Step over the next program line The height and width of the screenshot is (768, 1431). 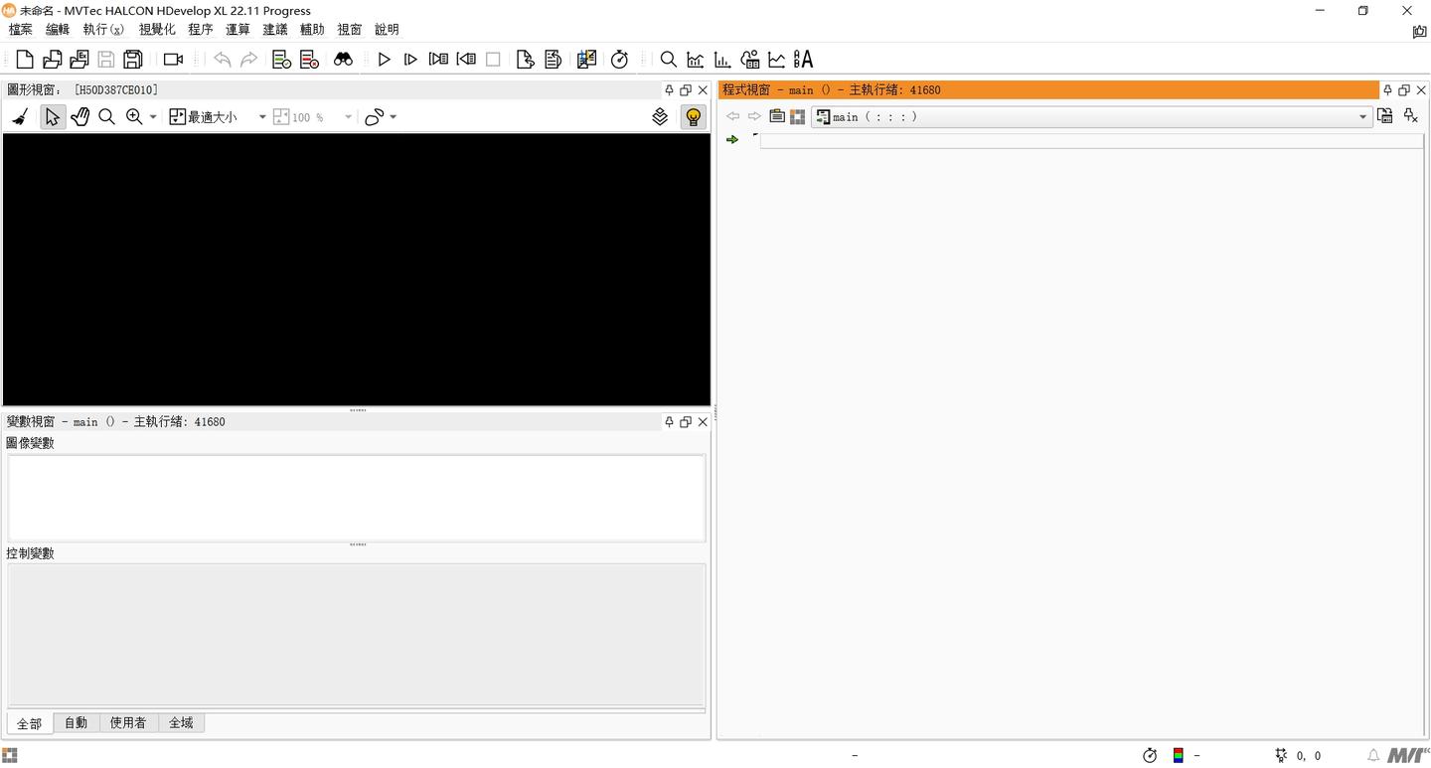coord(438,60)
